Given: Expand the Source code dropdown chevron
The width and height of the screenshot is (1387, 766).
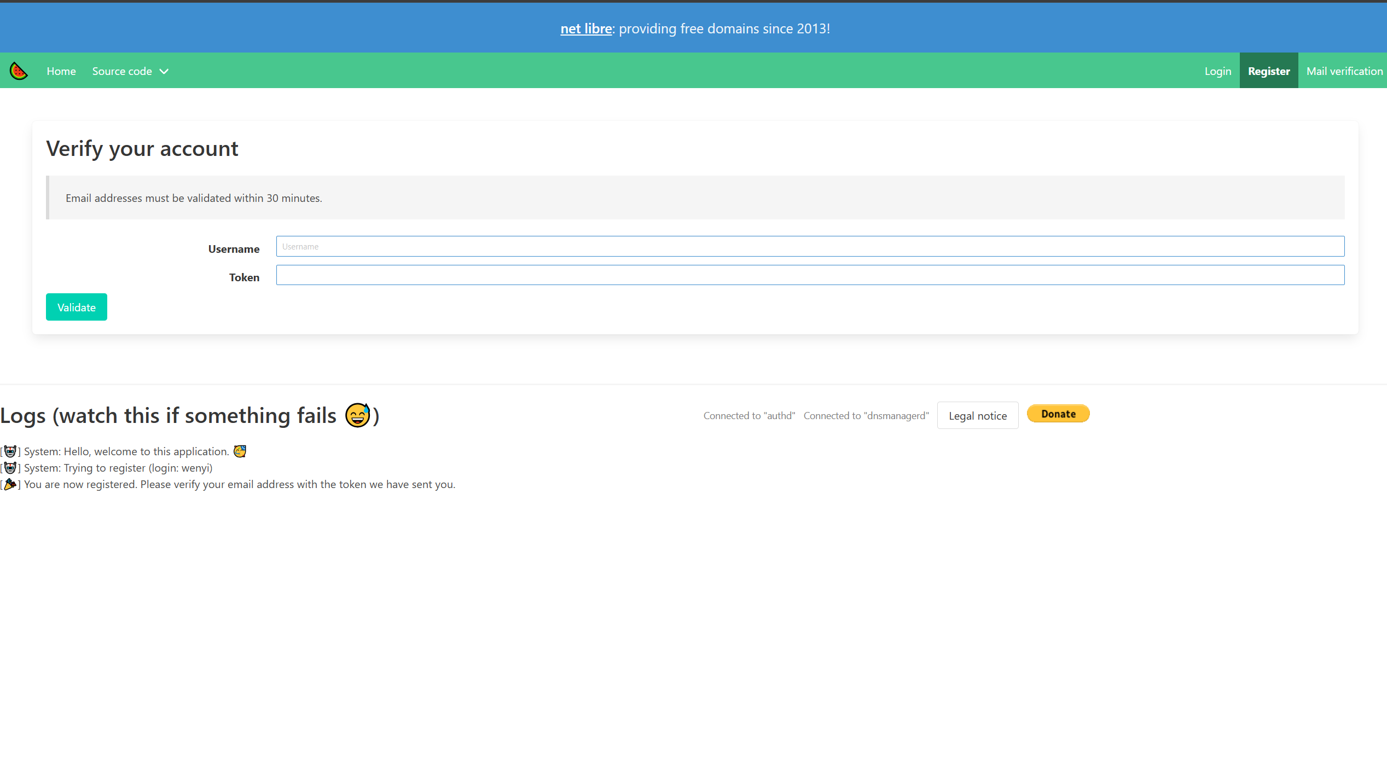Looking at the screenshot, I should (x=164, y=72).
